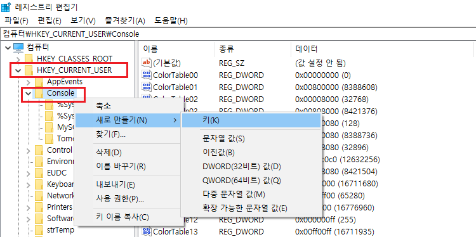This screenshot has height=237, width=476.
Task: Create a new 키(K) from the submenu
Action: click(251, 120)
